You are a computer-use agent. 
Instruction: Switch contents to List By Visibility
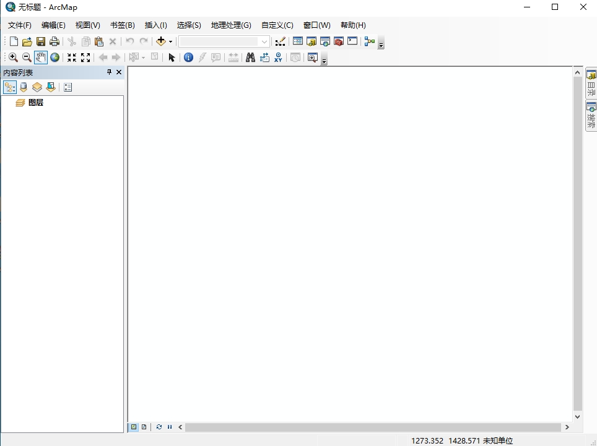[37, 87]
